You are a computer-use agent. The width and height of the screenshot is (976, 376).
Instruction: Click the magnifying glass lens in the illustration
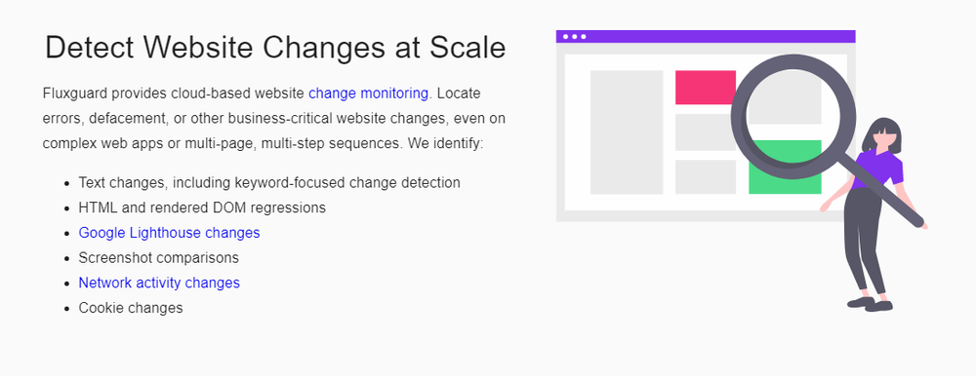793,117
